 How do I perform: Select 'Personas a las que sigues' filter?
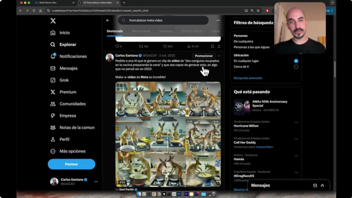252,47
